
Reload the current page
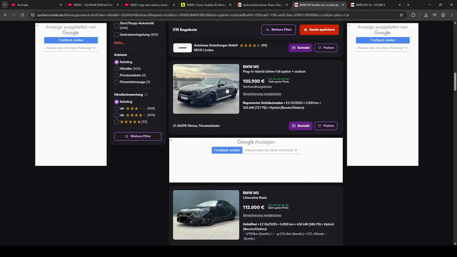tap(22, 15)
